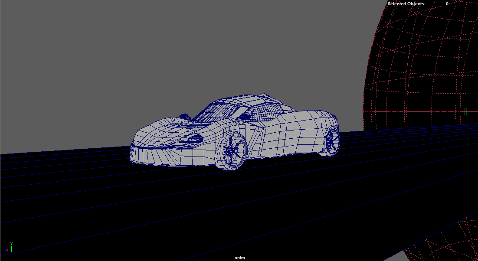478x261 pixels.
Task: Click the XYZ axis orientation gizmo
Action: (9, 247)
